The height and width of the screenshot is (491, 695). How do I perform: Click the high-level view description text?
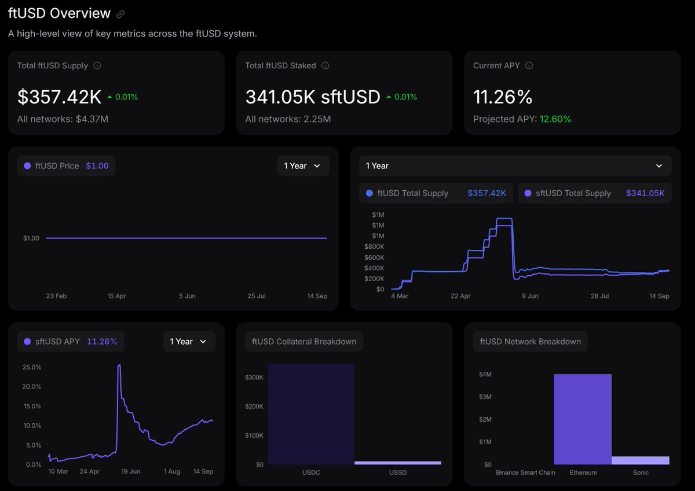point(133,34)
